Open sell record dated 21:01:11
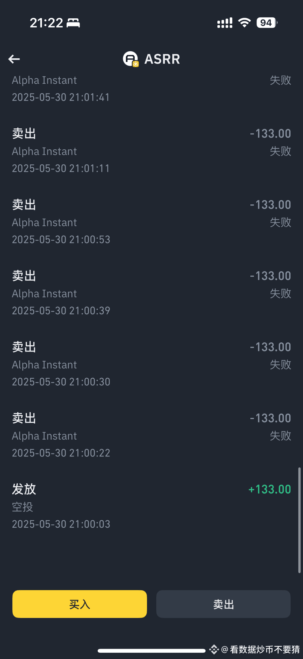This screenshot has height=659, width=303. [151, 150]
